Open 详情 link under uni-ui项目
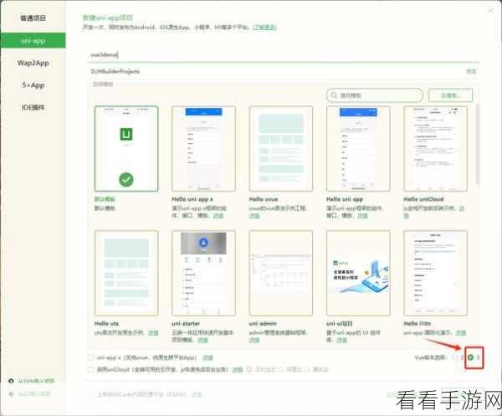This screenshot has height=416, width=502. click(341, 340)
